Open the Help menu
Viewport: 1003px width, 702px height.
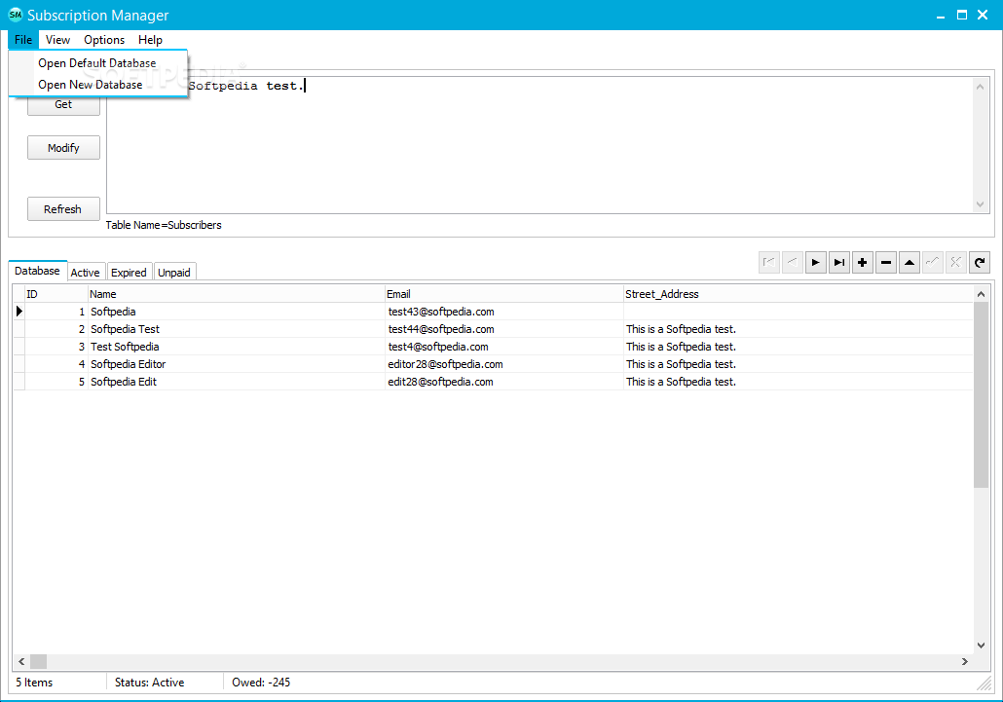[150, 40]
